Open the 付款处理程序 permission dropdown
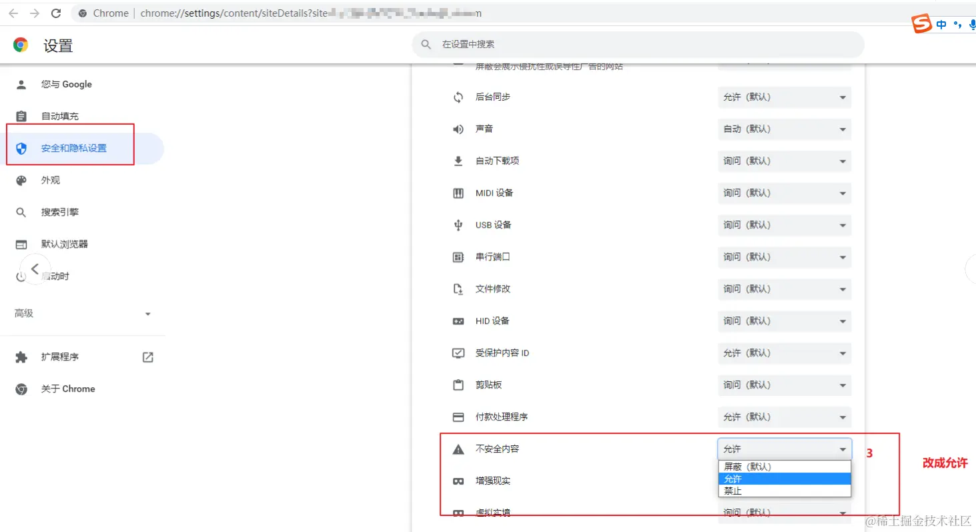 click(785, 417)
